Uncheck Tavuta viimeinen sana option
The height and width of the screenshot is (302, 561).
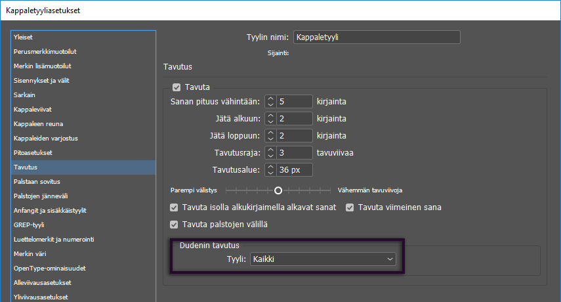pyautogui.click(x=350, y=207)
